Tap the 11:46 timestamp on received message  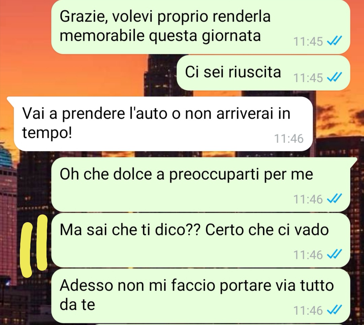click(289, 139)
